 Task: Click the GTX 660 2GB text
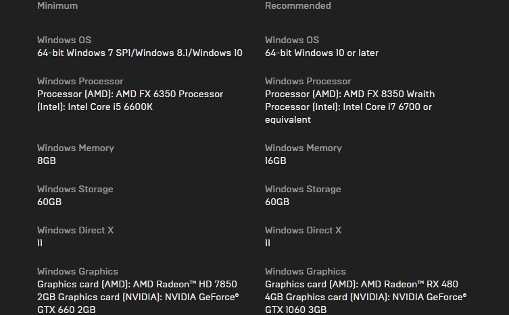[66, 310]
